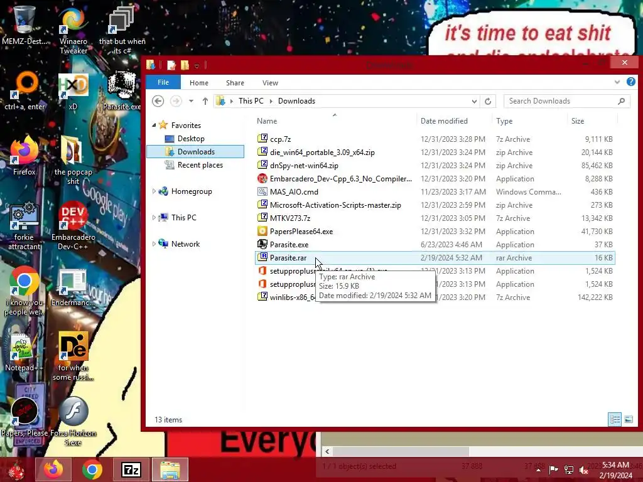This screenshot has height=482, width=643.
Task: Click the taskbar clock showing 5:34 AM
Action: 615,470
